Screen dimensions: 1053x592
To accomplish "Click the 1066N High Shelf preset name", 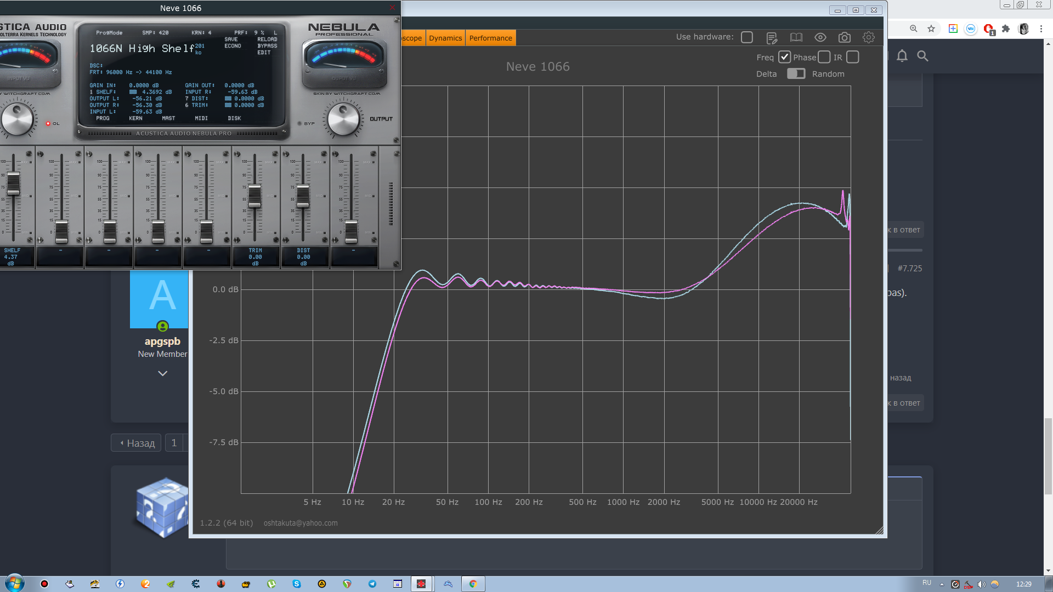I will (141, 49).
